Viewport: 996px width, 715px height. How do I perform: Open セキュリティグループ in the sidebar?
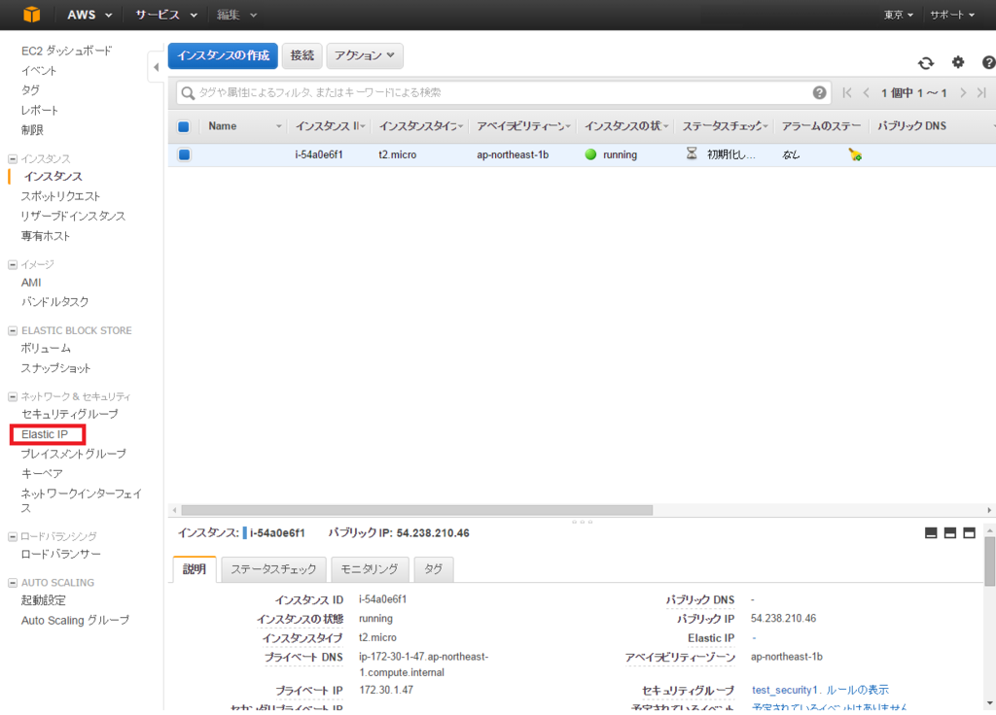(70, 414)
